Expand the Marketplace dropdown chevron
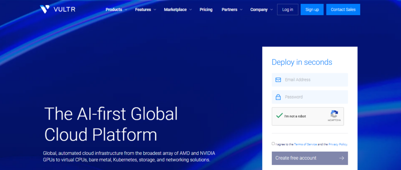 pos(191,10)
